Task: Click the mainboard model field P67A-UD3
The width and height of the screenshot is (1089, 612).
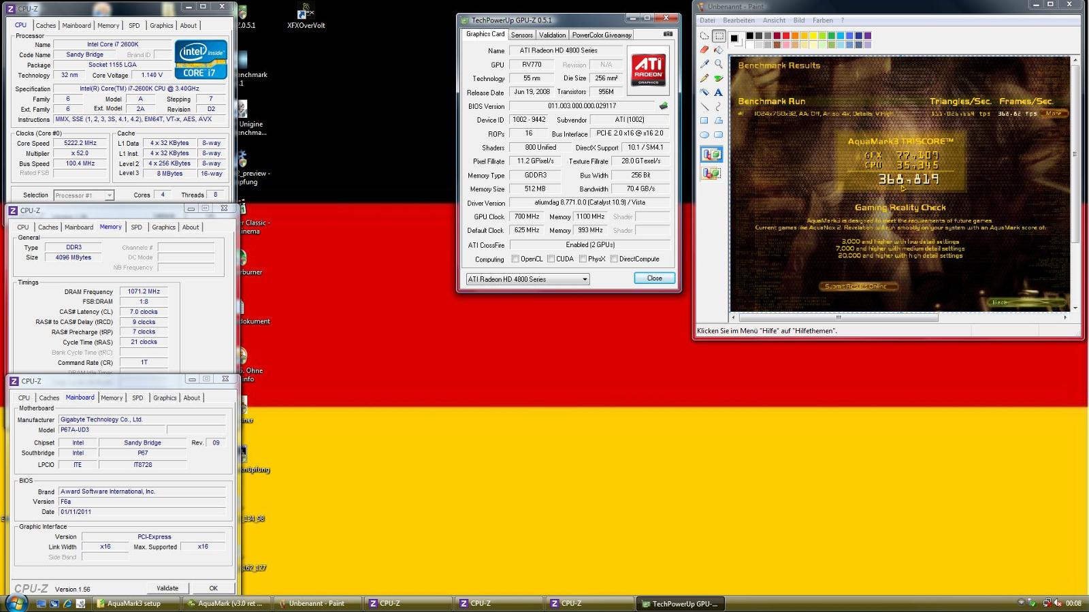Action: [x=112, y=430]
